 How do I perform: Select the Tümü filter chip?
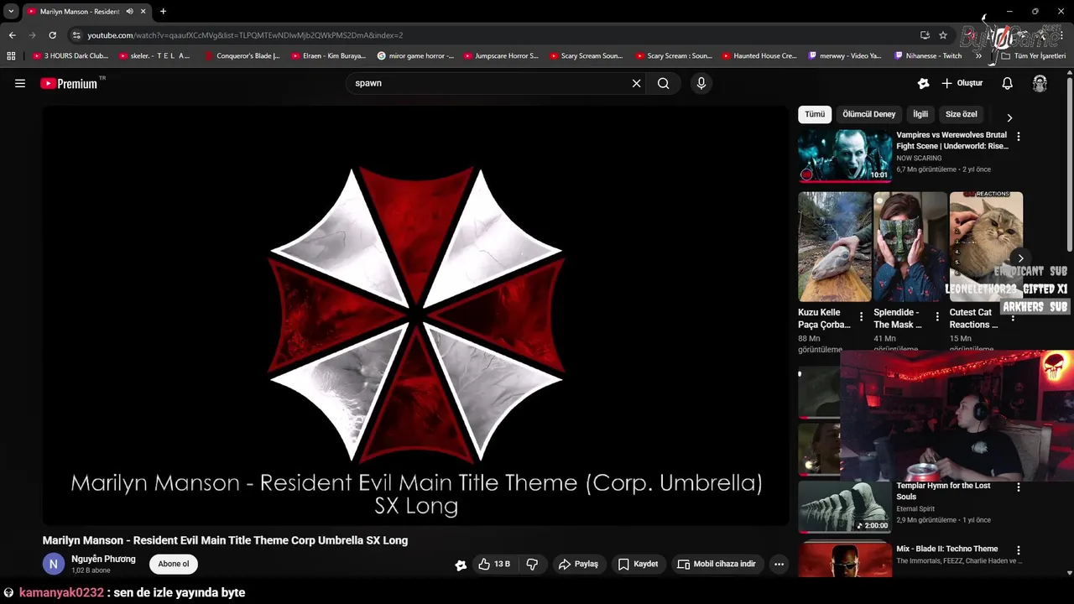(x=815, y=114)
